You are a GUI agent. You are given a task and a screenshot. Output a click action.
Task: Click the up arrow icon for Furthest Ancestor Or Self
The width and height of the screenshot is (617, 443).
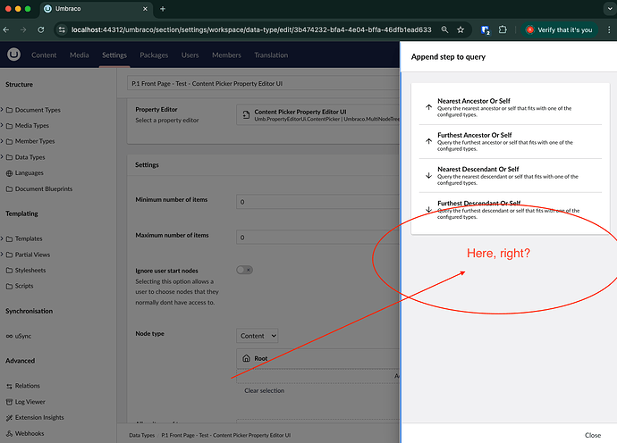[428, 141]
